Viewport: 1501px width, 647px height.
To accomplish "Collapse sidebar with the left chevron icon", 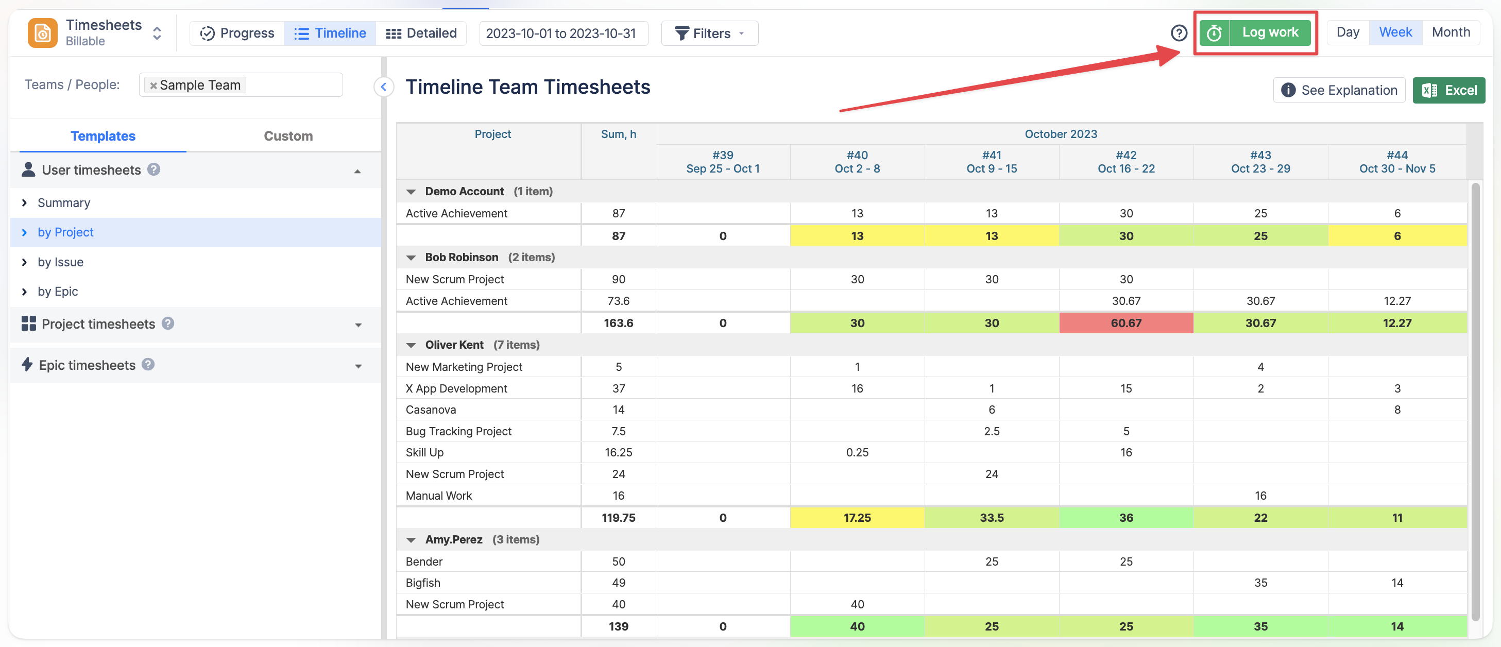I will tap(383, 87).
